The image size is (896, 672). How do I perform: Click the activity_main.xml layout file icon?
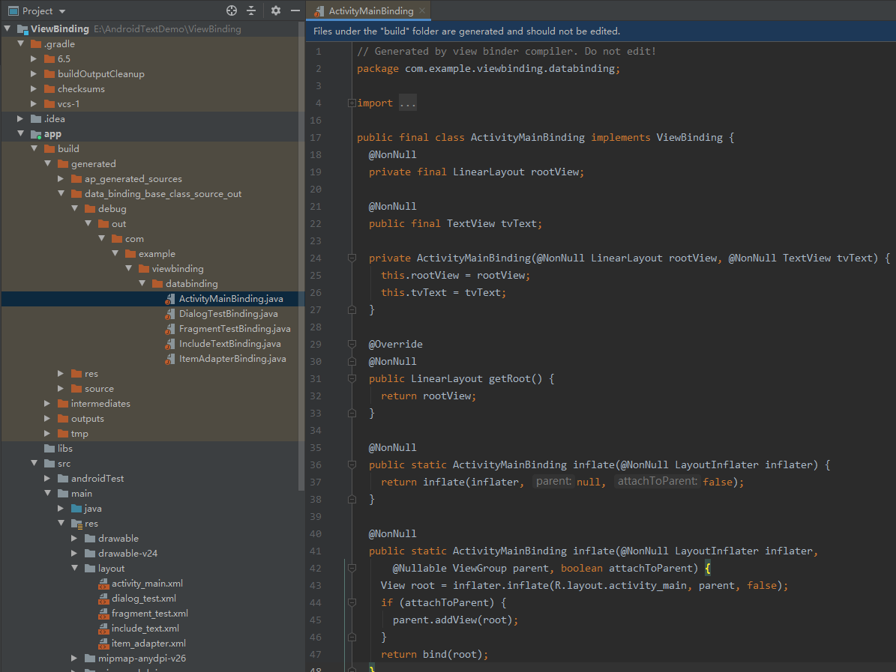(103, 584)
